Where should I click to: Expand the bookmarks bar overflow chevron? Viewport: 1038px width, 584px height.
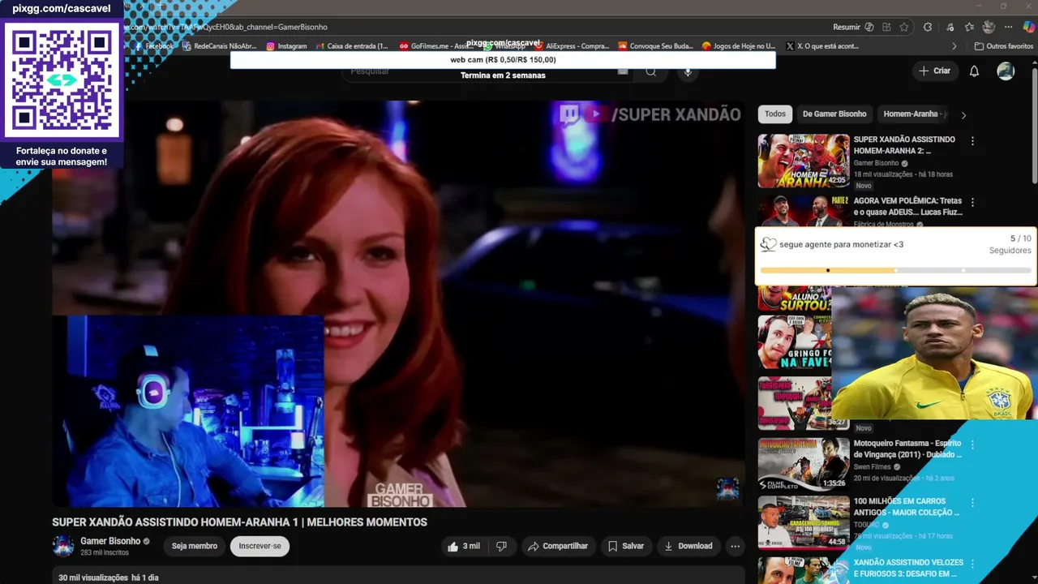tap(954, 46)
